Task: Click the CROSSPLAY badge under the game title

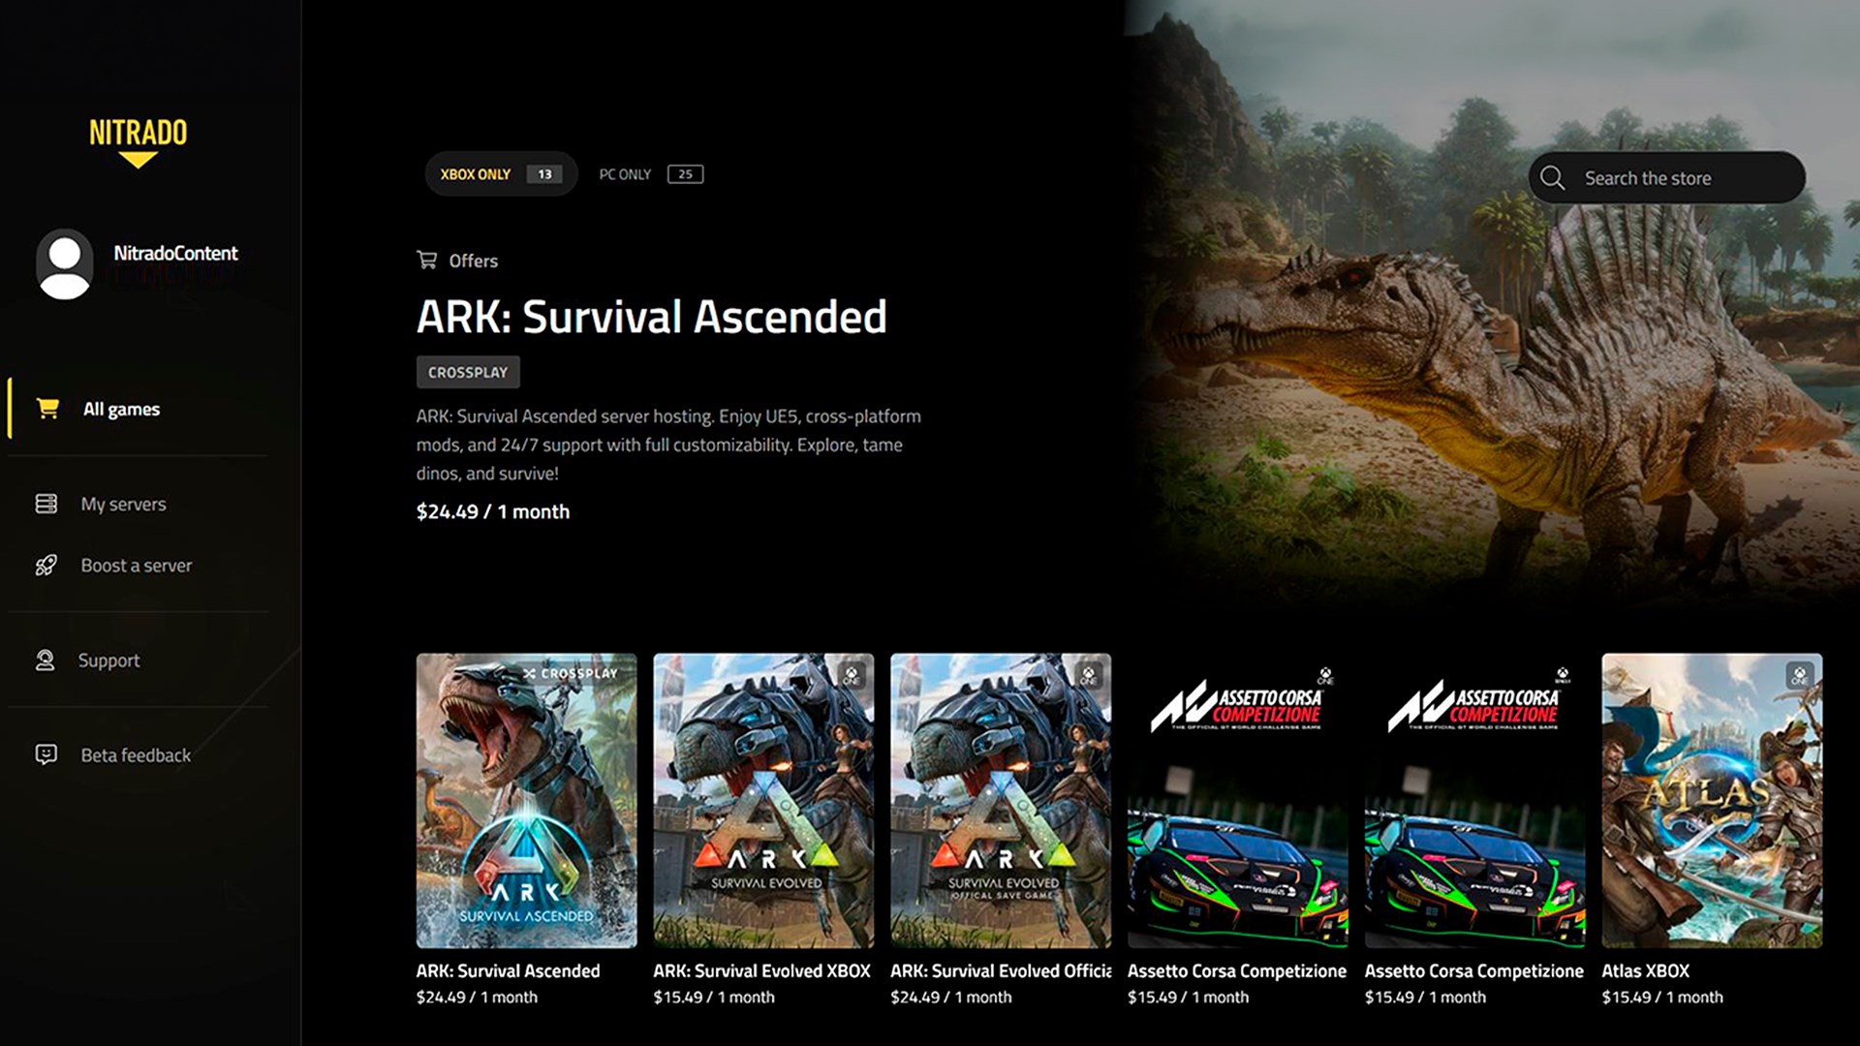Action: (x=468, y=372)
